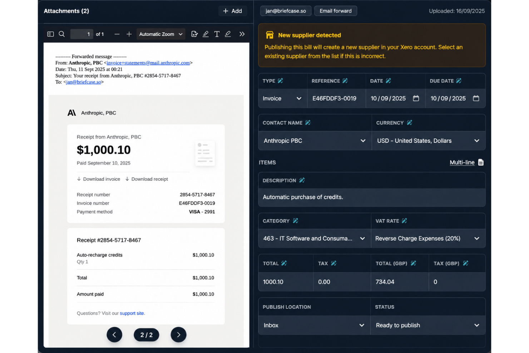Expand the Currency dropdown USD

[x=428, y=141]
